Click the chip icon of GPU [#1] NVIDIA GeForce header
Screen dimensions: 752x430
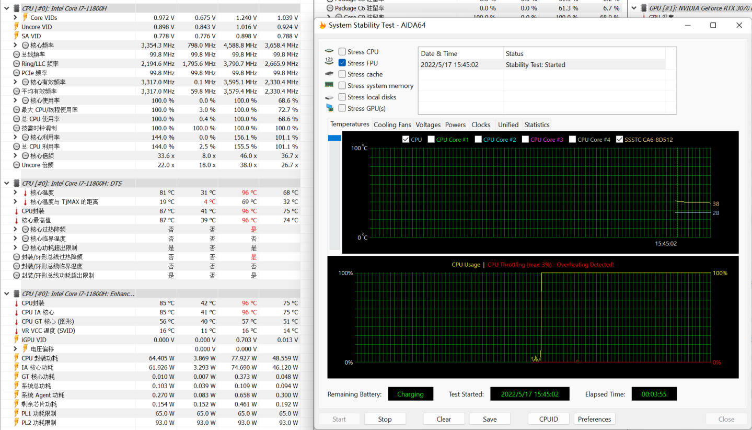(644, 8)
